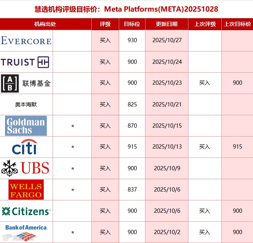253x243 pixels.
Task: Select the Citi logo
Action: pos(24,147)
